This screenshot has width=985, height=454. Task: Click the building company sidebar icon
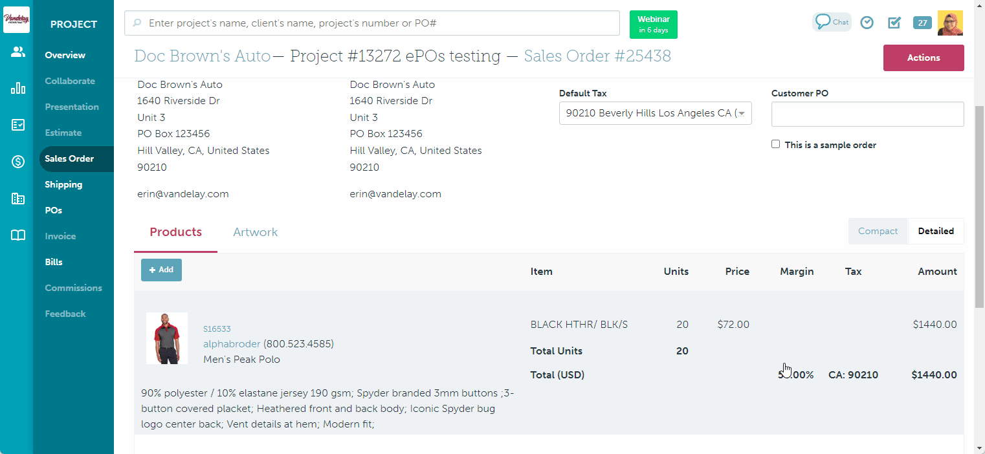pyautogui.click(x=18, y=199)
